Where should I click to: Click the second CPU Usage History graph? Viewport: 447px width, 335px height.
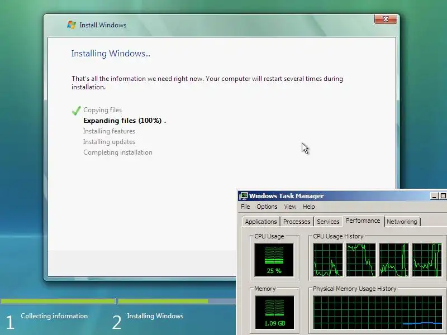point(361,260)
